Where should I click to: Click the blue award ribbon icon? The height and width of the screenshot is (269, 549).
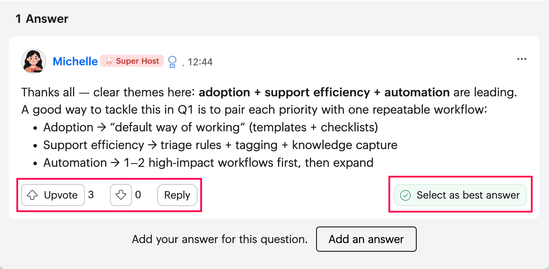172,62
